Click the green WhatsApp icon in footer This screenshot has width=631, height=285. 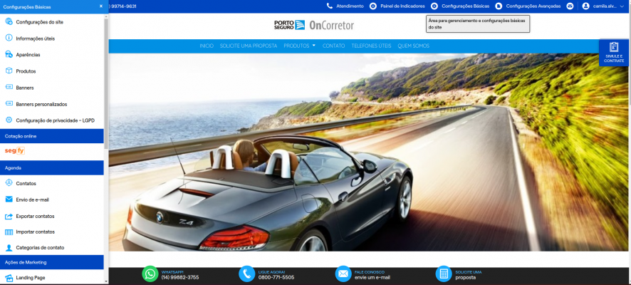(150, 274)
